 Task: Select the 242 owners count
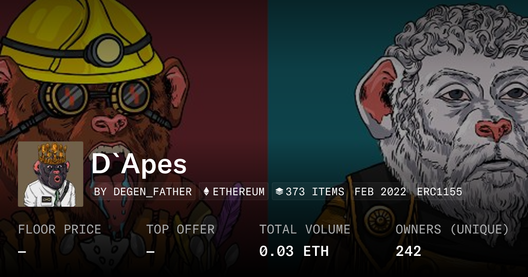click(x=408, y=251)
